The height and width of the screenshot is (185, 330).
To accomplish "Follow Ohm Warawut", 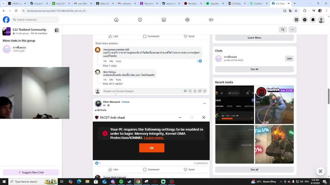I will coord(126,102).
